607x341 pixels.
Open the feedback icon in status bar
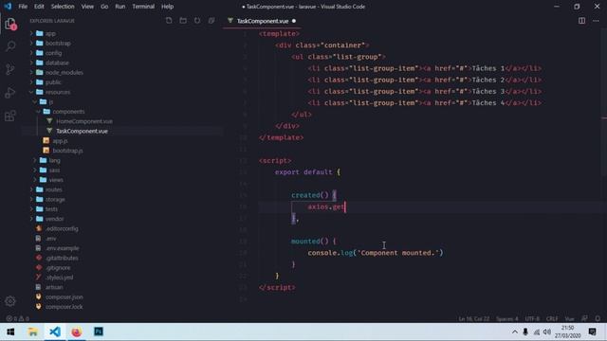584,318
